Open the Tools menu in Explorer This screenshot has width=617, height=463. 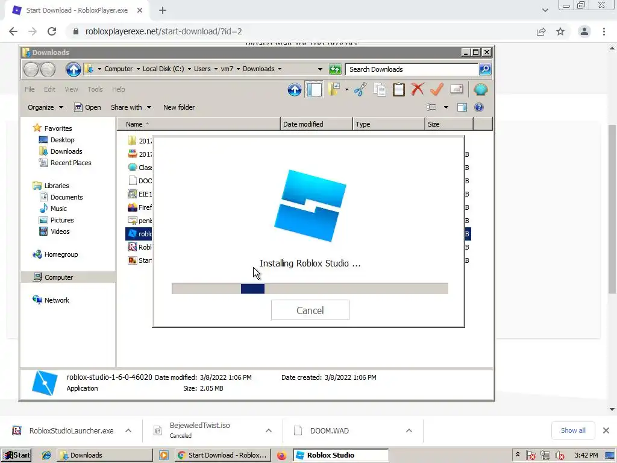pyautogui.click(x=95, y=89)
